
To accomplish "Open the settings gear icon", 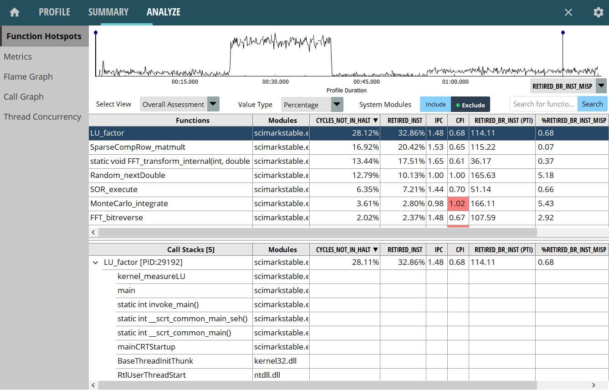I will [x=598, y=12].
